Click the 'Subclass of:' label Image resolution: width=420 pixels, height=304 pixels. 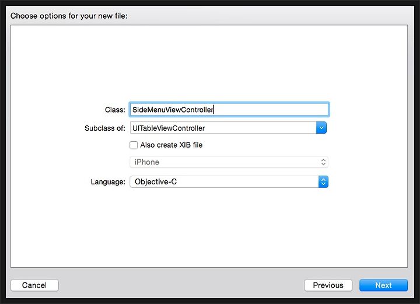tap(105, 128)
